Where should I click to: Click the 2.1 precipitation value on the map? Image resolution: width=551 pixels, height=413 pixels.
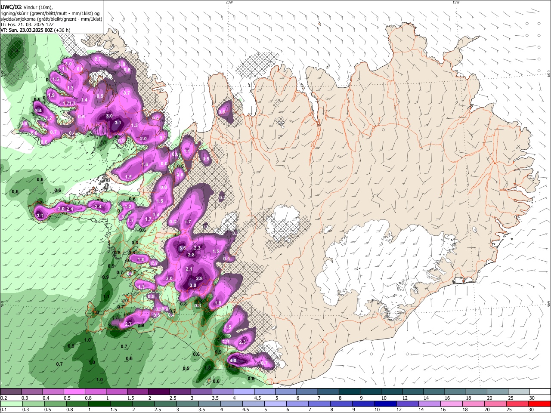189,269
